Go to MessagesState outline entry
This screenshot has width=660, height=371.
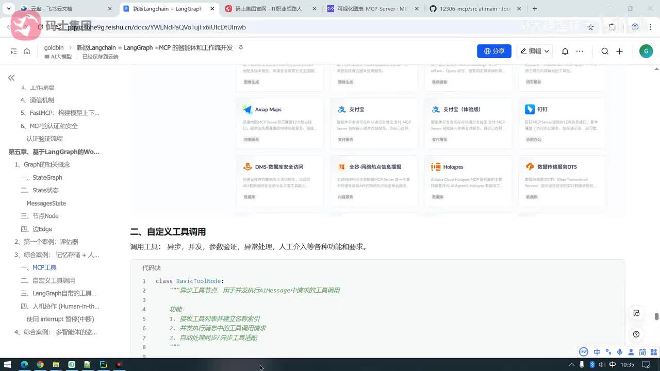pos(46,203)
